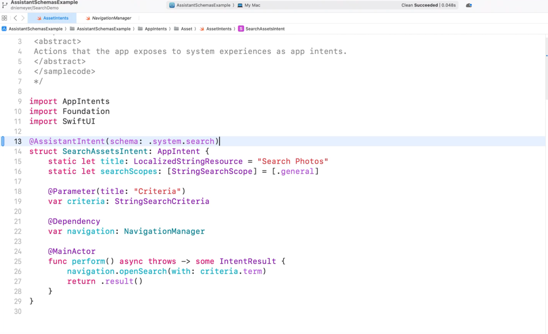
Task: Switch to the AssetIntents tab
Action: point(52,18)
